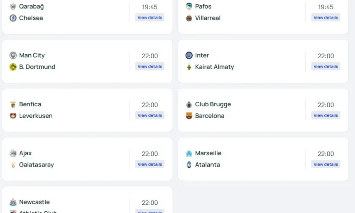This screenshot has height=213, width=355.
Task: Click the Qarabağ club crest icon
Action: pos(13,7)
